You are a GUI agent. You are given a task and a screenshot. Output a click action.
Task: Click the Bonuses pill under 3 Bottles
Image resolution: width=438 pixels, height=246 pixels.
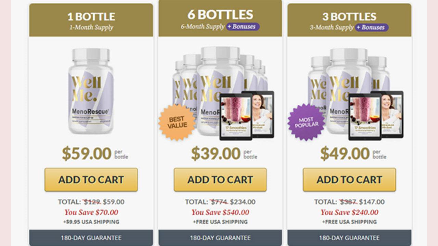372,27
